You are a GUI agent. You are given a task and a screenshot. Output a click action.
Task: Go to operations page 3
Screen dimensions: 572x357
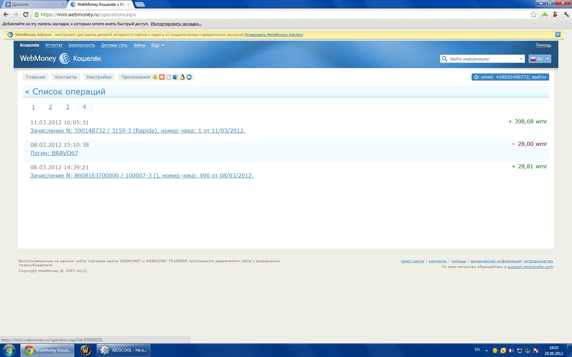click(x=67, y=107)
